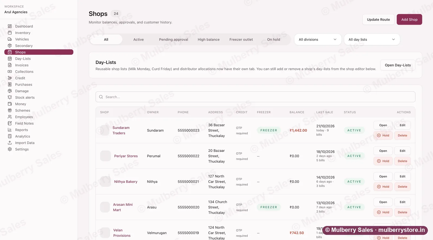Open the Dashboard icon in sidebar
Screen dimensions: 433x240
(x=10, y=26)
